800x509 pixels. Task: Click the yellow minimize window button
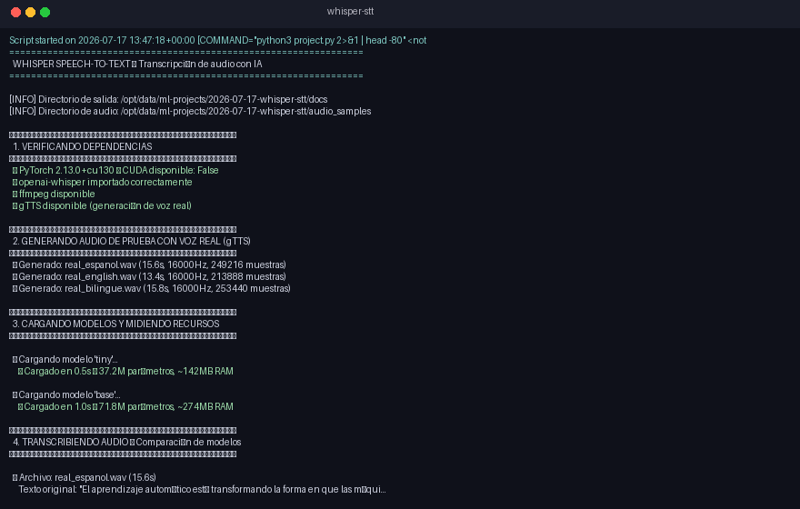pyautogui.click(x=31, y=12)
